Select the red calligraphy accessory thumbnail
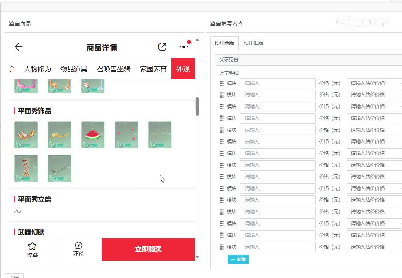 [x=26, y=168]
